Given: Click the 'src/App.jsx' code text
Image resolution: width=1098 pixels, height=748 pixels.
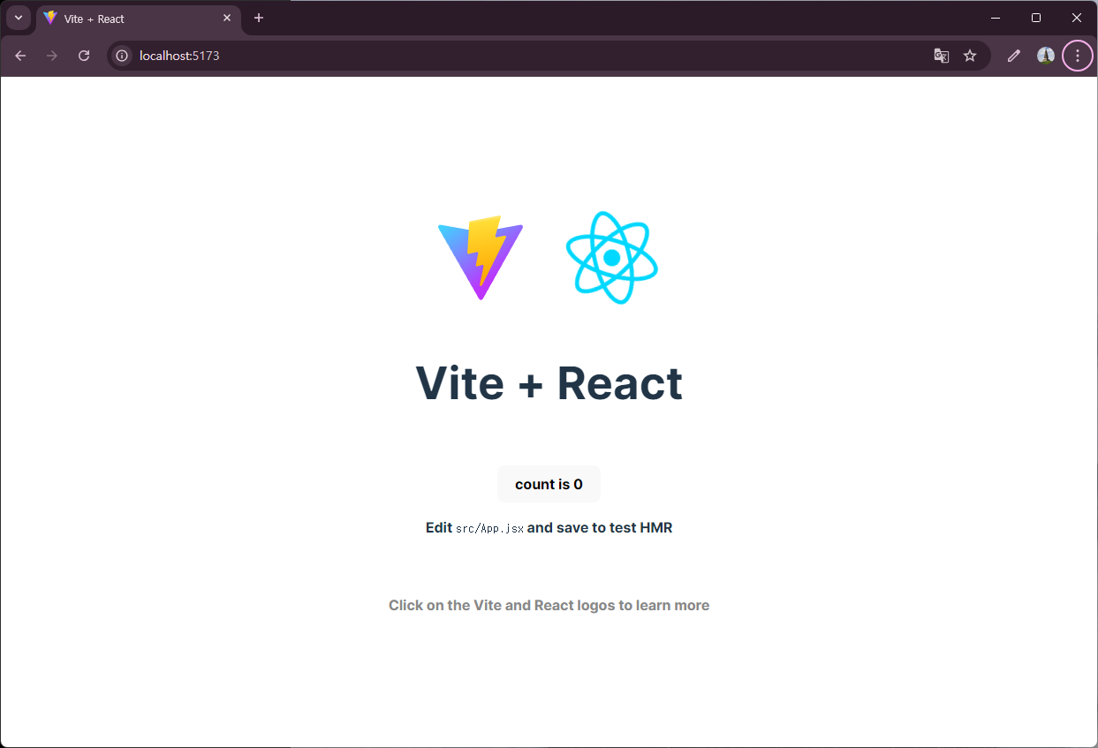Looking at the screenshot, I should [x=489, y=528].
